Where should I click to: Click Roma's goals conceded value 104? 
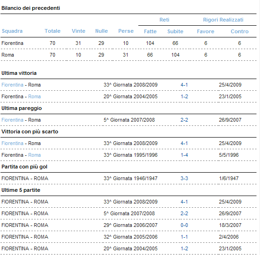pyautogui.click(x=175, y=55)
